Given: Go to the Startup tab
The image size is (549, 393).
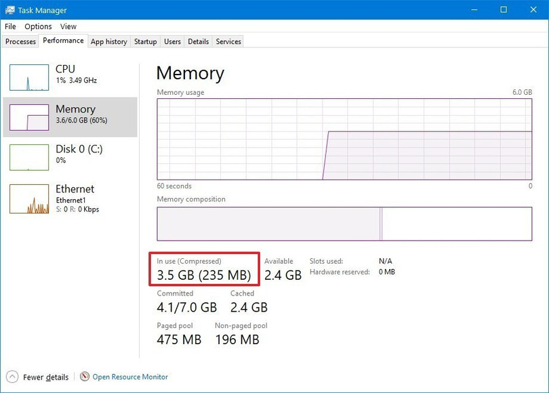Looking at the screenshot, I should (x=145, y=41).
